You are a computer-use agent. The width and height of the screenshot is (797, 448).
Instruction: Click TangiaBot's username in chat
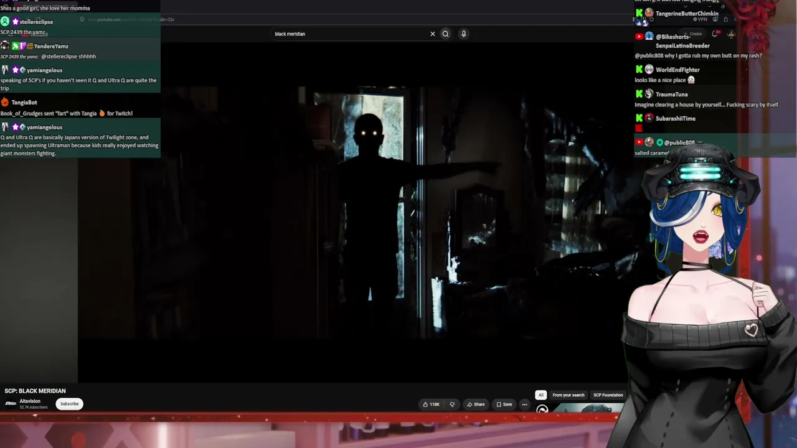(x=24, y=102)
